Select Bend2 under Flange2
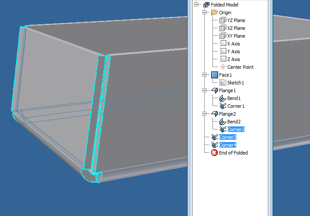 click(234, 122)
